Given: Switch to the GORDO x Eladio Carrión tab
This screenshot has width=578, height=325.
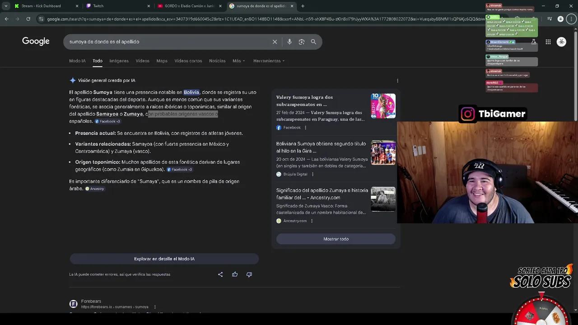Looking at the screenshot, I should coord(190,6).
